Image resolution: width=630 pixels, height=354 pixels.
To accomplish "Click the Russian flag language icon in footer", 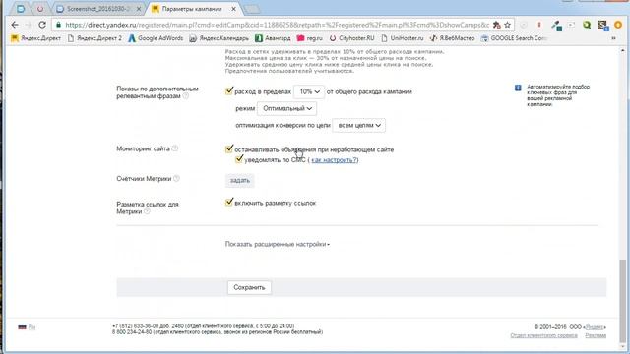I will pos(22,327).
